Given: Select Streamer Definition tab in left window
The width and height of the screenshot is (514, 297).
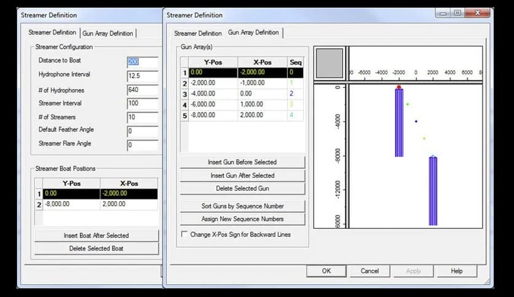Looking at the screenshot, I should [x=52, y=33].
